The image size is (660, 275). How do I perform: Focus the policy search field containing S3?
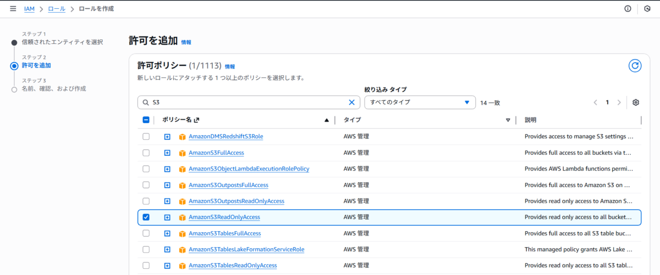(x=249, y=102)
